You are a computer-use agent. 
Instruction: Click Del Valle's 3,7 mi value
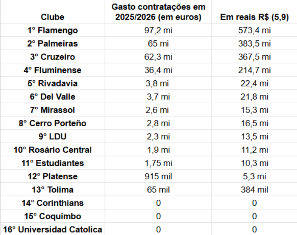click(158, 96)
